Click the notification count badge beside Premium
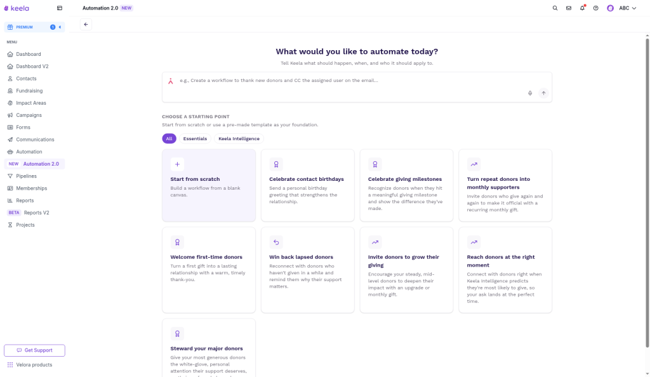Screen dimensions: 650x377 53,27
